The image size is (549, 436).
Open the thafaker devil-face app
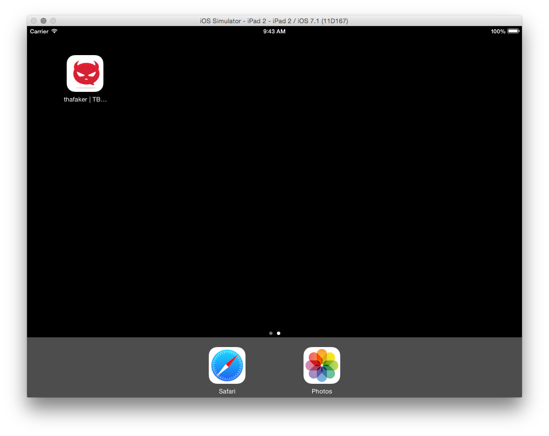click(85, 73)
